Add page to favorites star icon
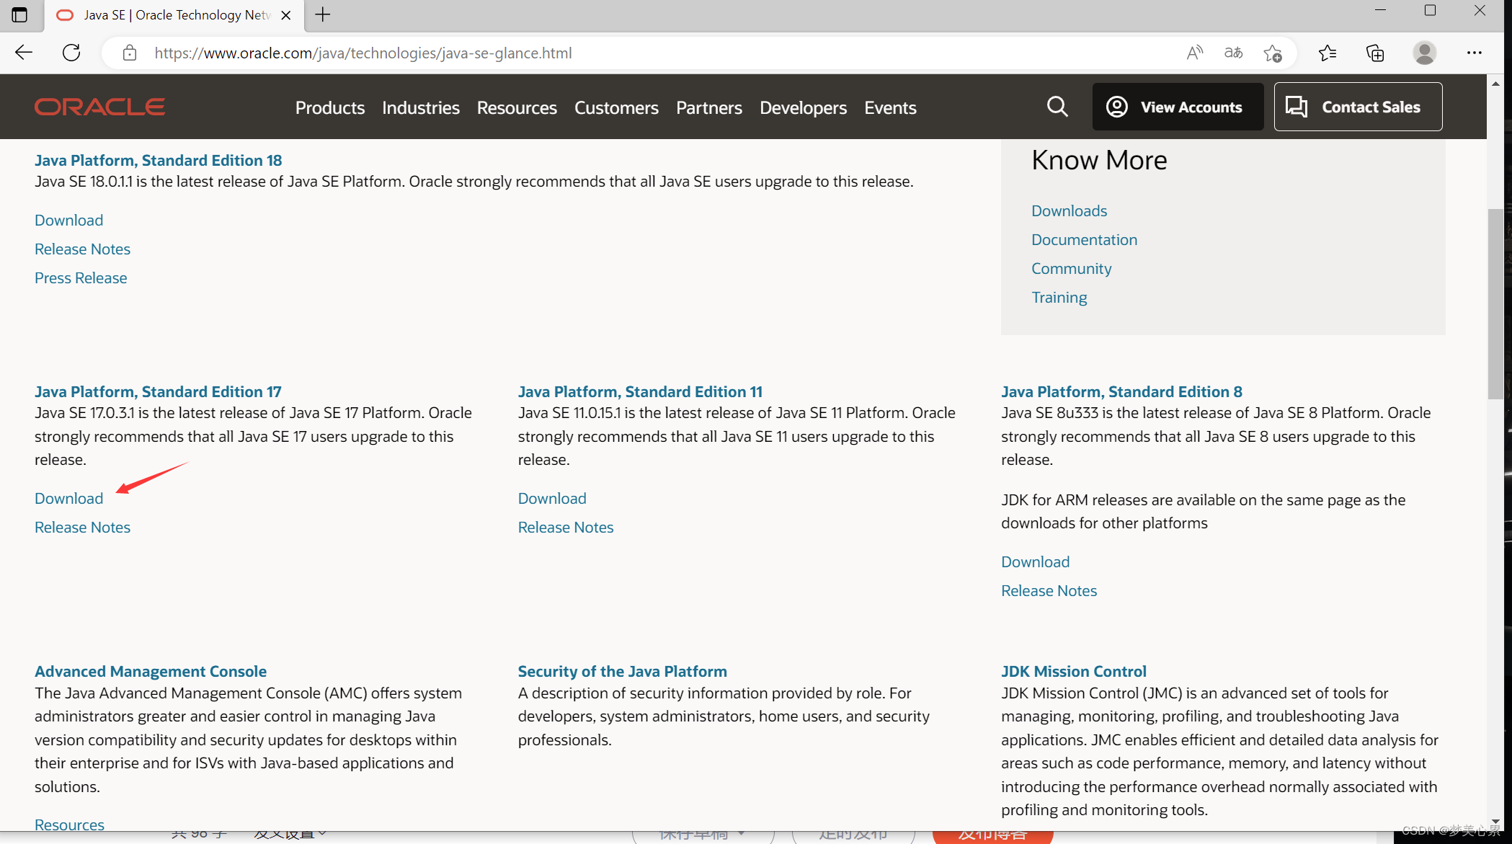 point(1273,53)
